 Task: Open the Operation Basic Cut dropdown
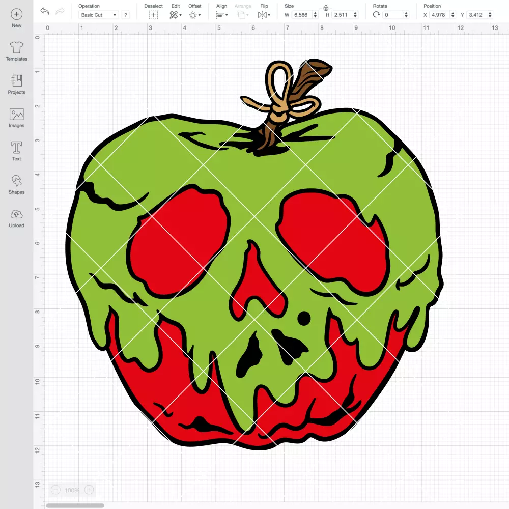(99, 15)
